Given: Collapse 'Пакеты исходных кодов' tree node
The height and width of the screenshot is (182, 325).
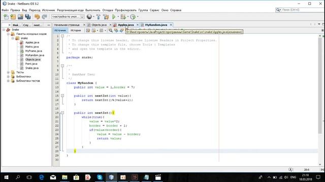Looking at the screenshot, I should pyautogui.click(x=8, y=34).
